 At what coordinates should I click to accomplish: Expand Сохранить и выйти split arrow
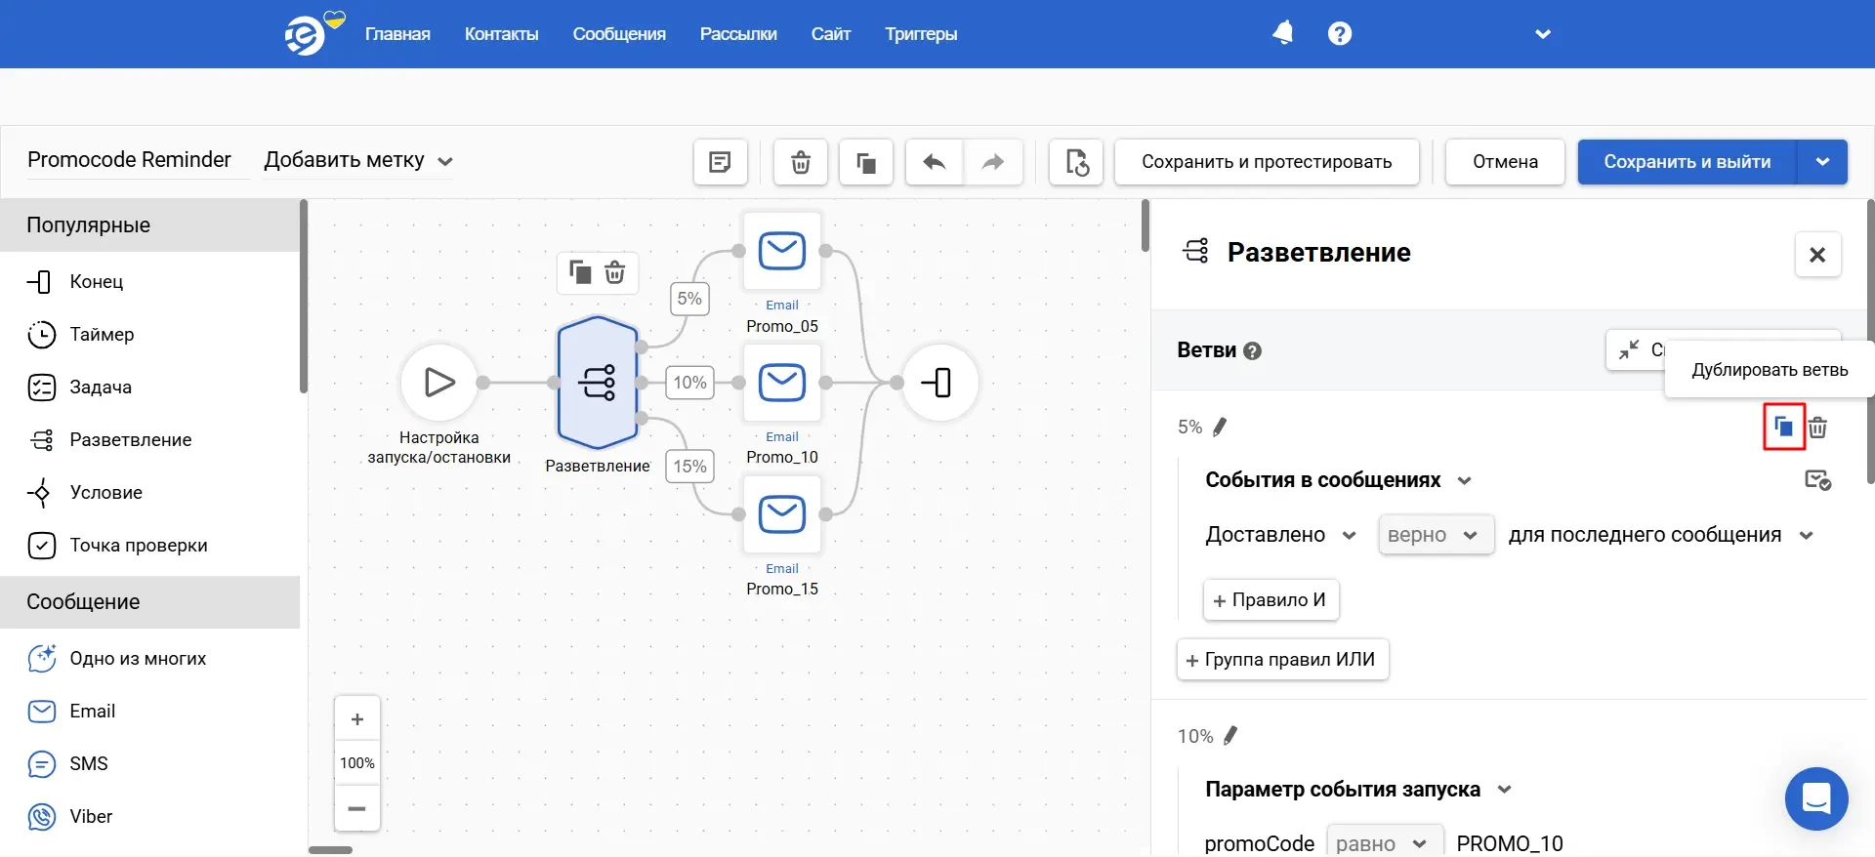[1822, 162]
